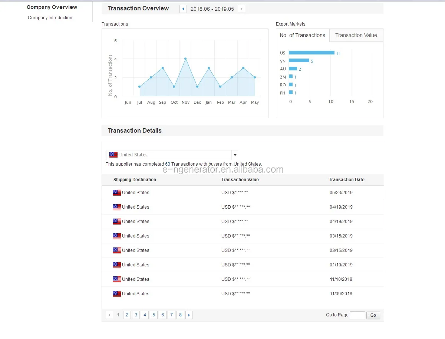Click flag icon in 11/09/2018 transaction row
445x339 pixels.
117,294
